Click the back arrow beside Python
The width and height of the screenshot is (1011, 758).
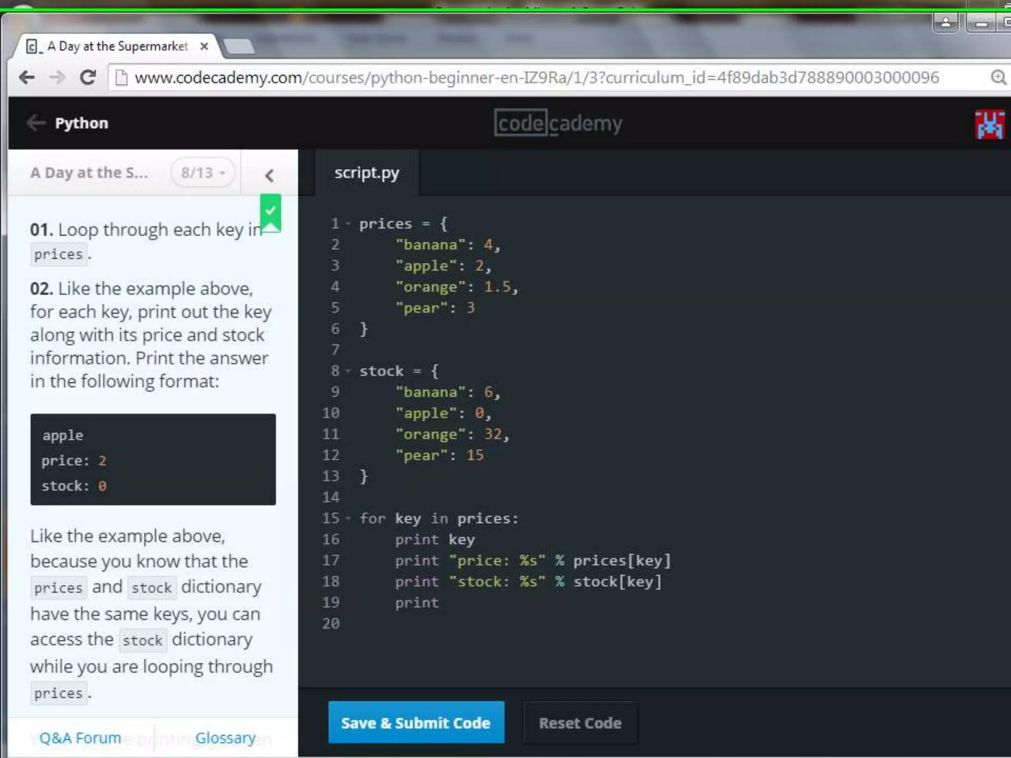tap(36, 123)
